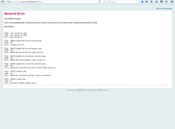Click the driver.php file path line

[23, 41]
